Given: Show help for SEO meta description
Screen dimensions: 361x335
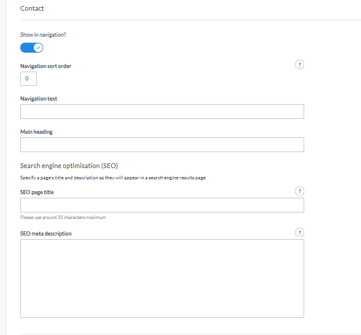Looking at the screenshot, I should coord(299,233).
